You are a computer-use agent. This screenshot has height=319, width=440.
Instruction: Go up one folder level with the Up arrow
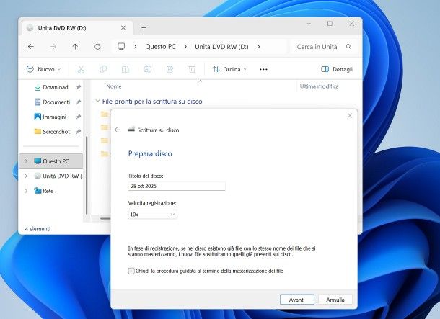point(75,47)
